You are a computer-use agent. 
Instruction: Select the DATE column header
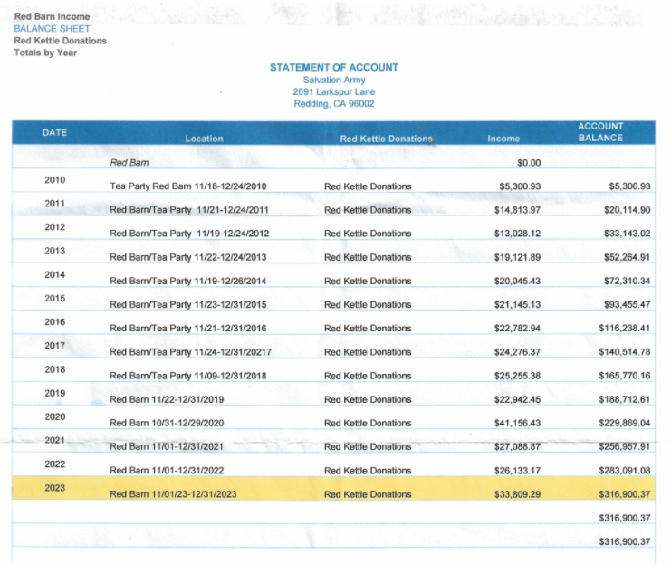[x=54, y=133]
